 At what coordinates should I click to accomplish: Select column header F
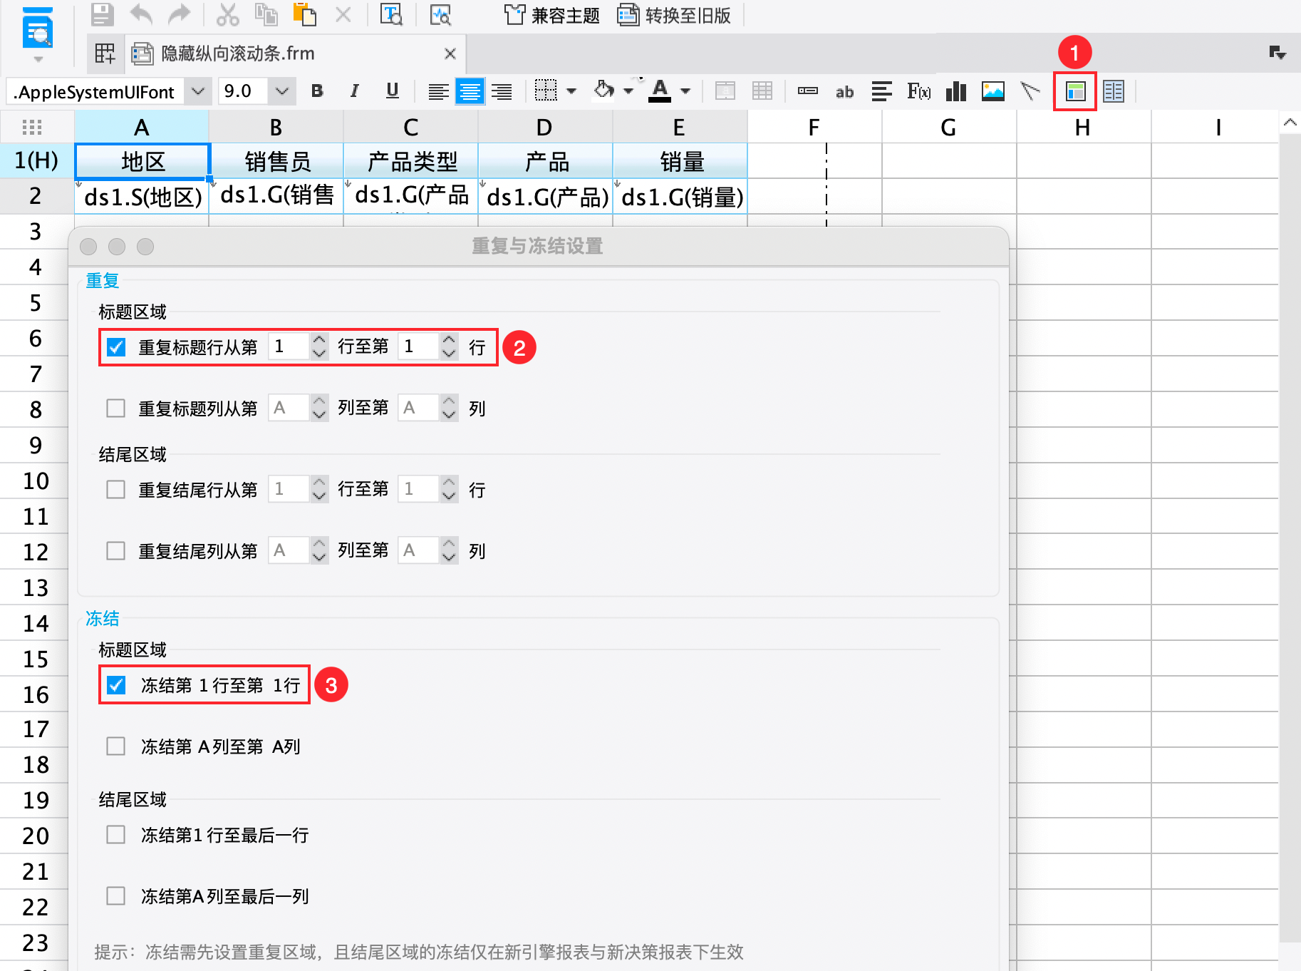tap(814, 127)
